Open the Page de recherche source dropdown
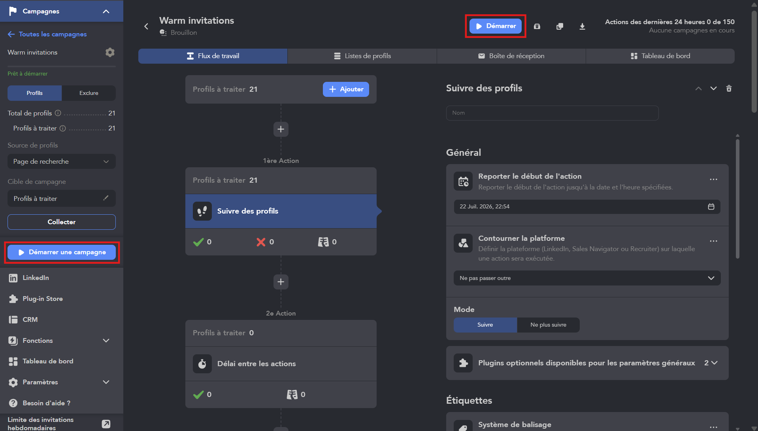The image size is (758, 431). 62,161
